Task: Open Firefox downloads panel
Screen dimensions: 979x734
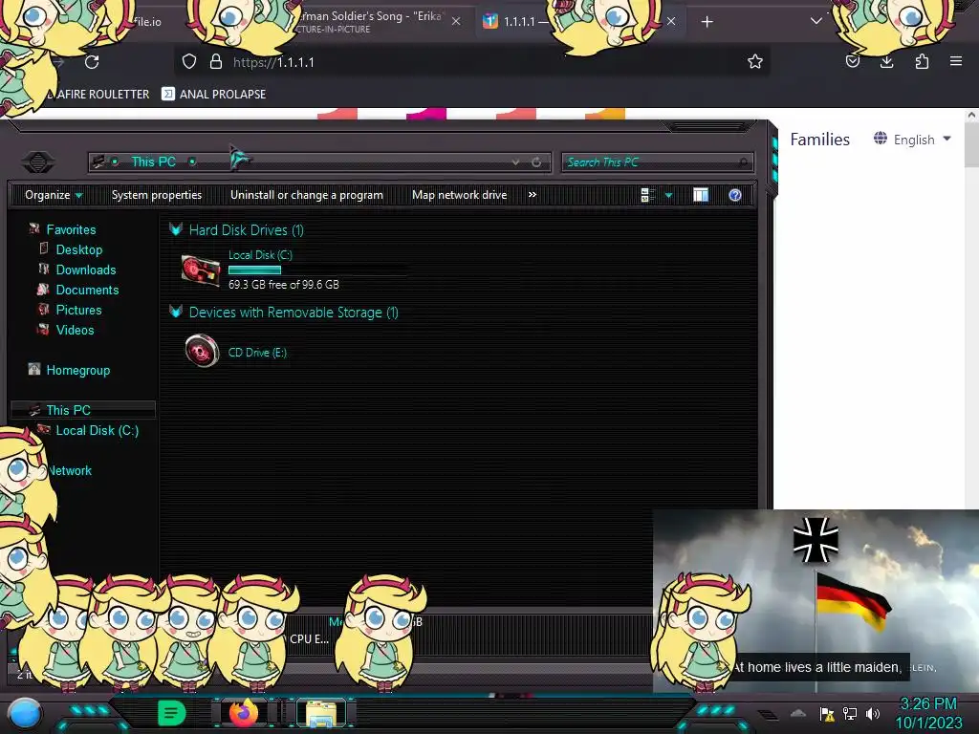Action: tap(886, 61)
